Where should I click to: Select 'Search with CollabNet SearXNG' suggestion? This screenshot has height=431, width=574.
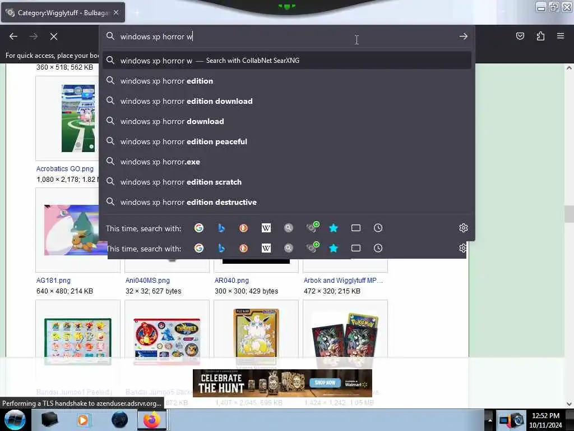point(287,61)
